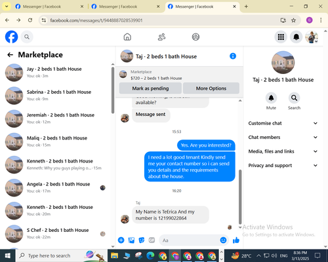
Task: Open volume control in system tray
Action: [274, 255]
